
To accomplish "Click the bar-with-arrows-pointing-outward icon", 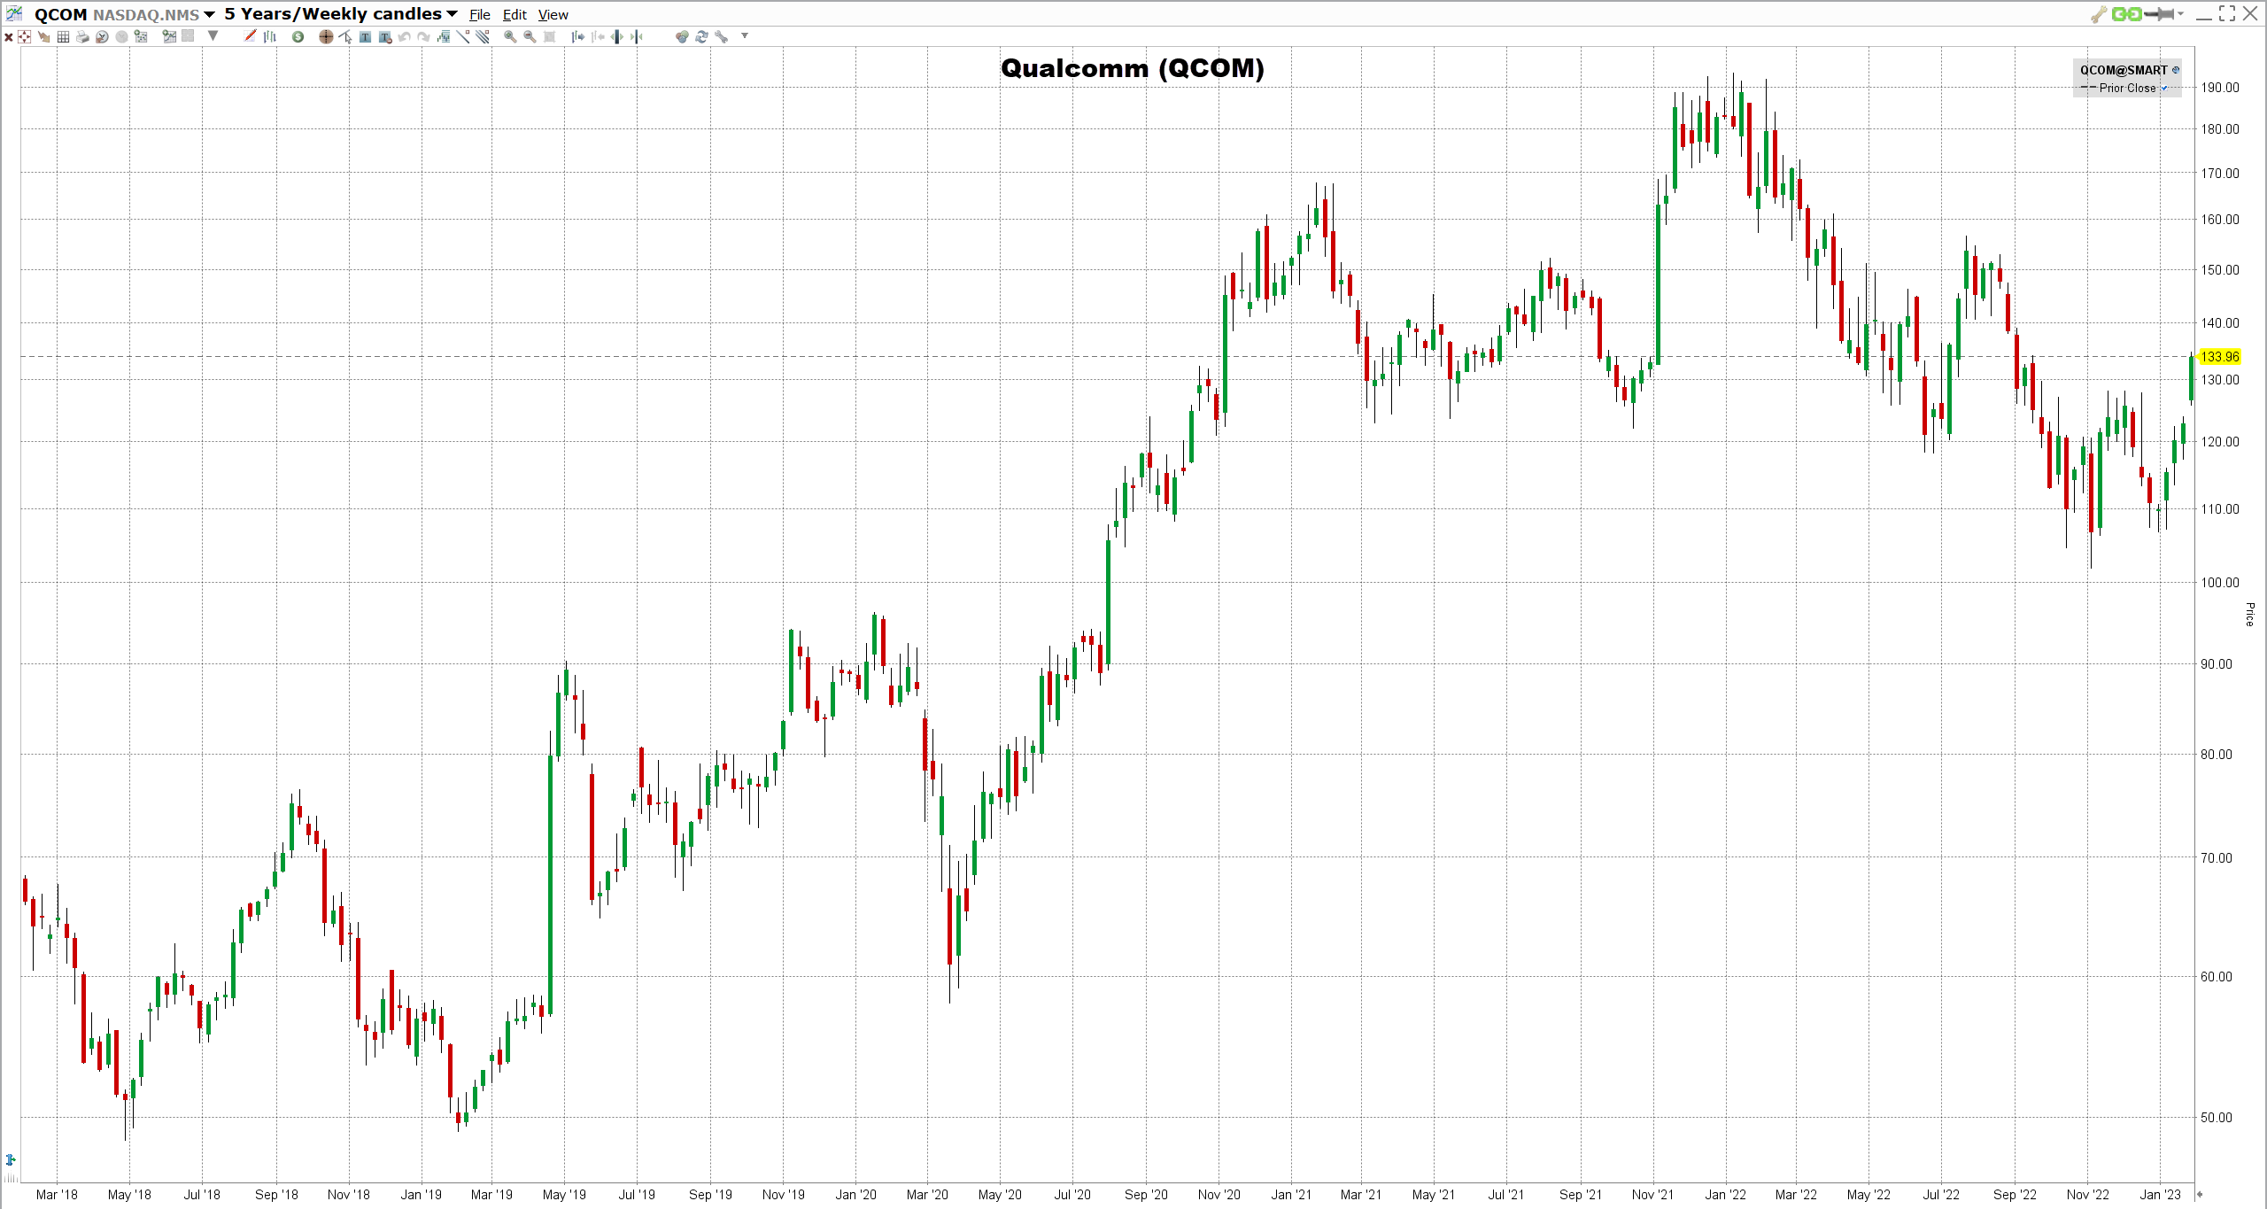I will (616, 36).
